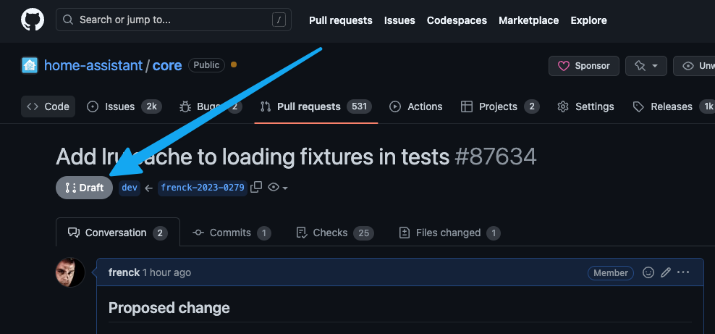This screenshot has height=334, width=715.
Task: Open the comment three-dots options menu
Action: pos(683,272)
